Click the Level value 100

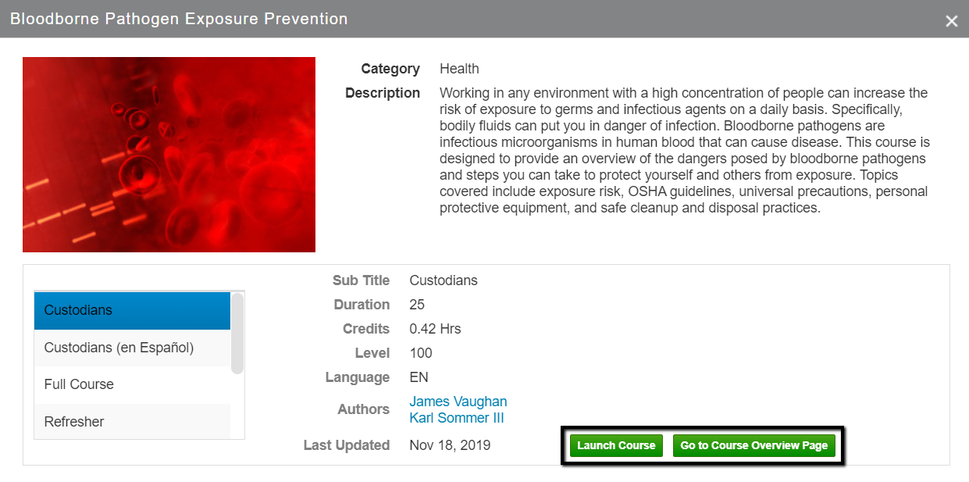421,353
